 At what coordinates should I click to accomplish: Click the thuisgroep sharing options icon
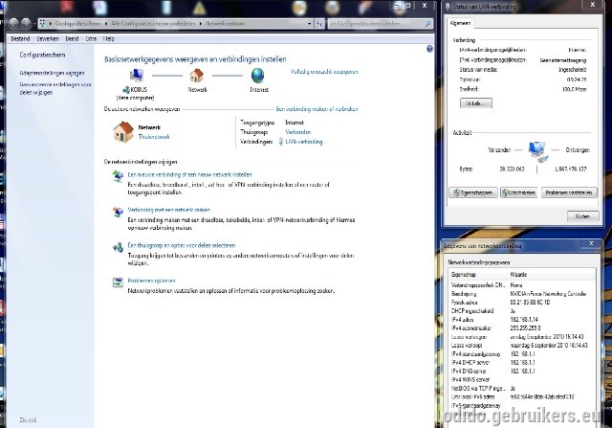[x=118, y=247]
